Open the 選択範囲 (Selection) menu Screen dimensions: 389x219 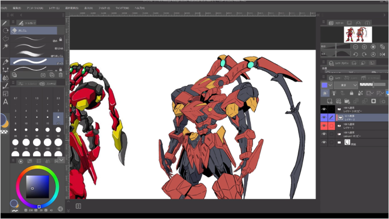coord(72,8)
